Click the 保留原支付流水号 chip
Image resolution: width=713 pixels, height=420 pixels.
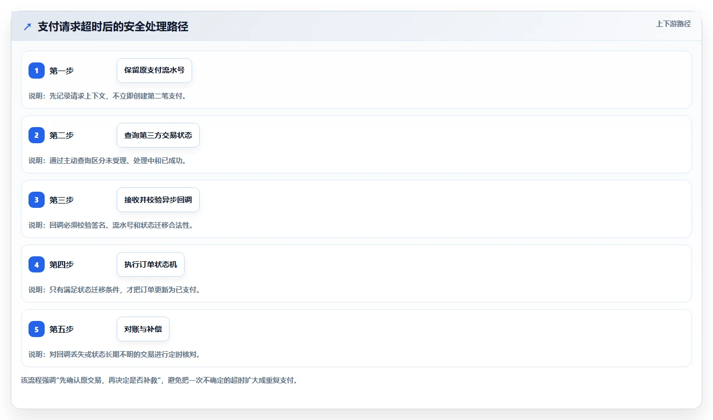pyautogui.click(x=154, y=71)
